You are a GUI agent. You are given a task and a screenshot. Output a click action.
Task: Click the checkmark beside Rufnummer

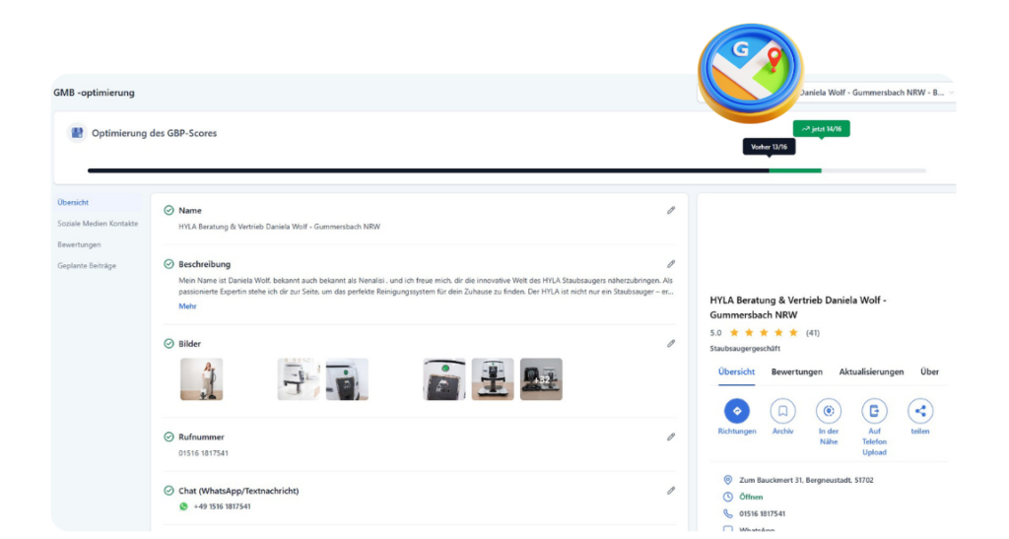(x=168, y=437)
